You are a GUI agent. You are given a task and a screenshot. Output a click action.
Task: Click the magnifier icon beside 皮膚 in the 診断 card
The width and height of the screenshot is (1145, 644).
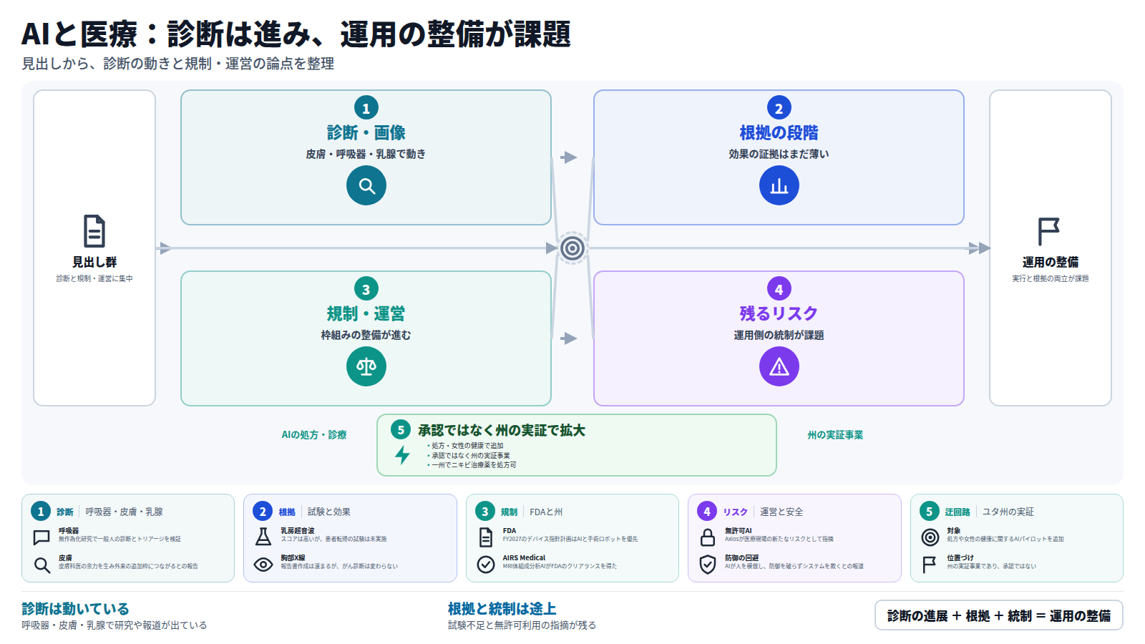pos(42,565)
